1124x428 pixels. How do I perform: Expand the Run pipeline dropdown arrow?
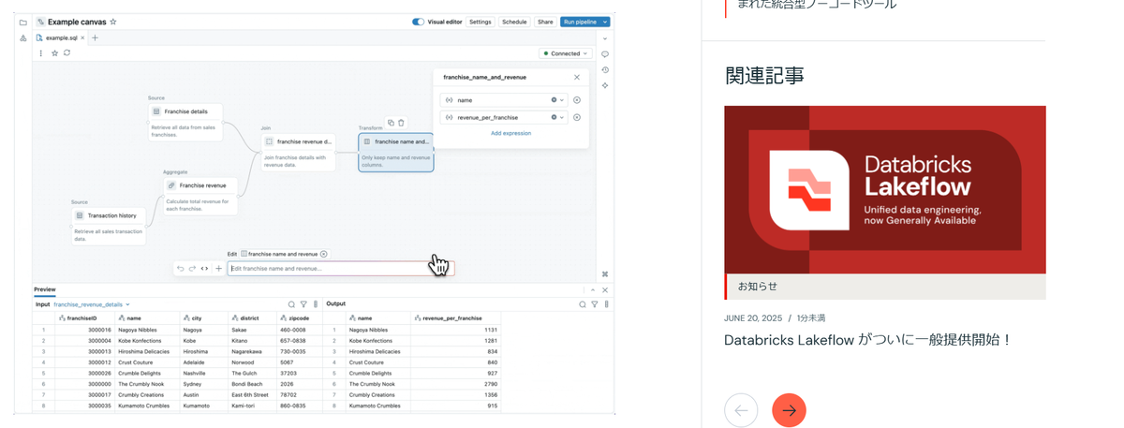click(x=605, y=22)
